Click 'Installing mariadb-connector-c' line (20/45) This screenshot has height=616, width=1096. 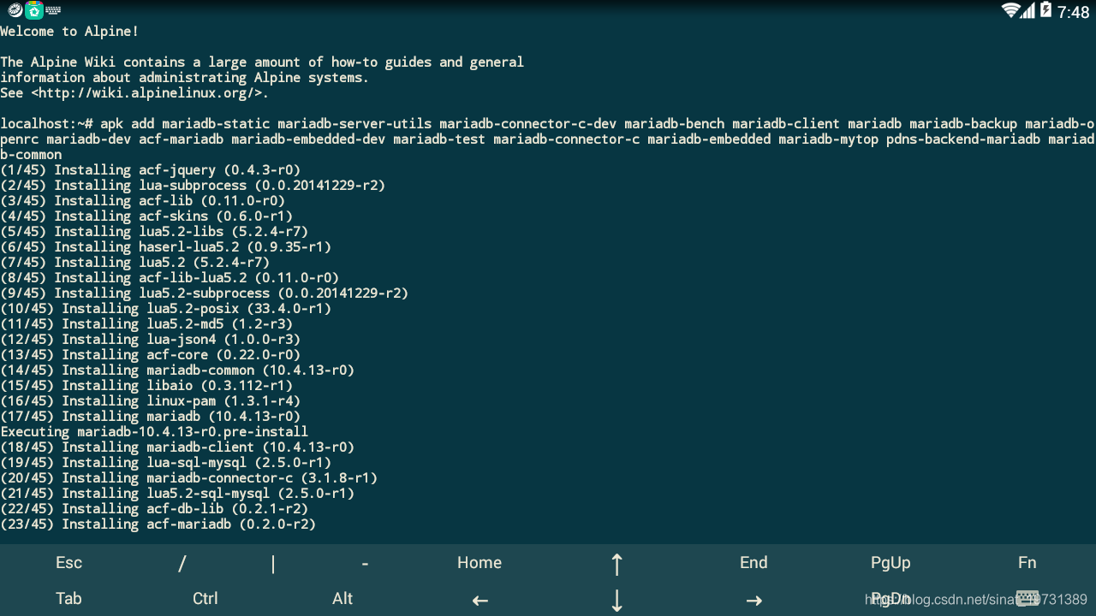pyautogui.click(x=189, y=477)
